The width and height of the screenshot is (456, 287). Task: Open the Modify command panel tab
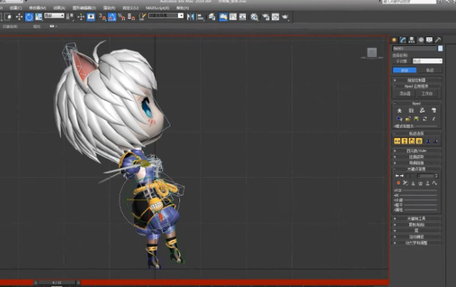(403, 39)
